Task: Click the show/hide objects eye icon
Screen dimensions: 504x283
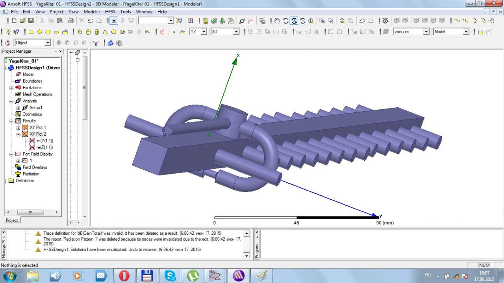Action: [x=385, y=21]
